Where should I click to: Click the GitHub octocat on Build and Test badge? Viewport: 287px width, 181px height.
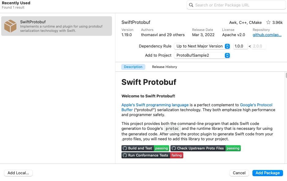click(x=125, y=148)
